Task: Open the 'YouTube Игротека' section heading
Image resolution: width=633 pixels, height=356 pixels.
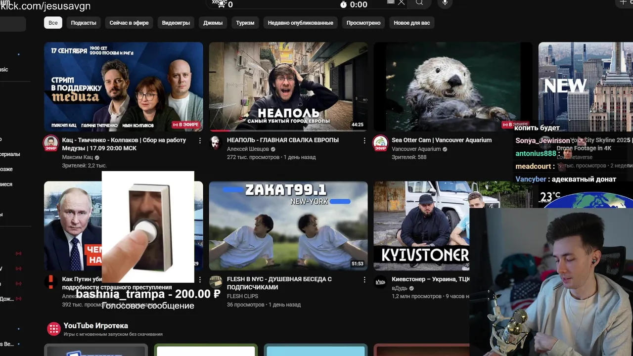Action: (95, 326)
